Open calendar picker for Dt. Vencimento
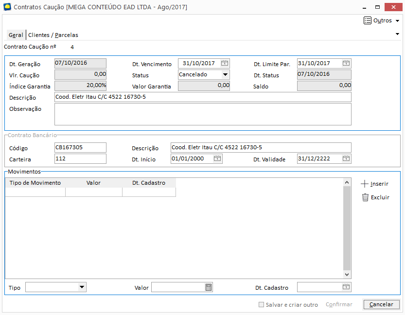Viewport: 405px width, 315px height. pos(225,63)
